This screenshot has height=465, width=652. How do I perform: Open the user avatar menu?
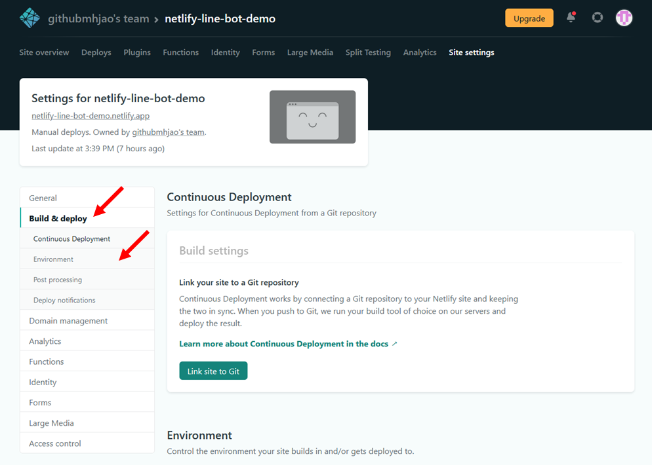pos(624,18)
